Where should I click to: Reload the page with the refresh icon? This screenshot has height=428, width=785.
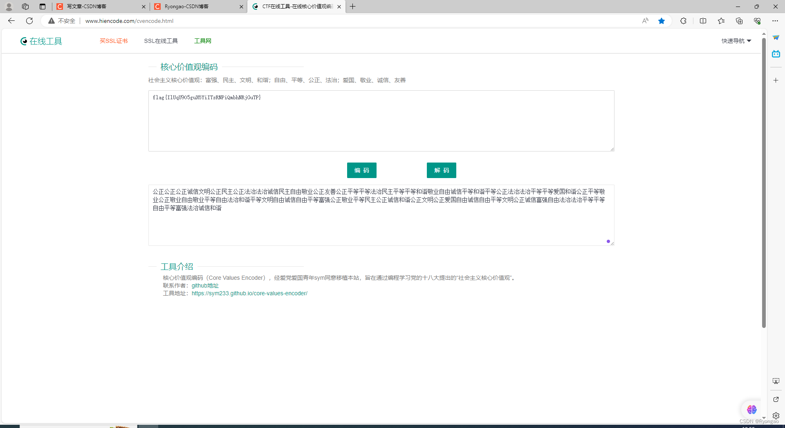pos(29,21)
